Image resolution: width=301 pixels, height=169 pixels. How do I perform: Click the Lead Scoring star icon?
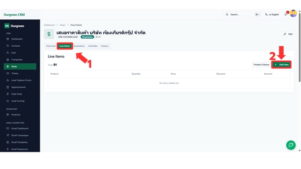(x=8, y=101)
